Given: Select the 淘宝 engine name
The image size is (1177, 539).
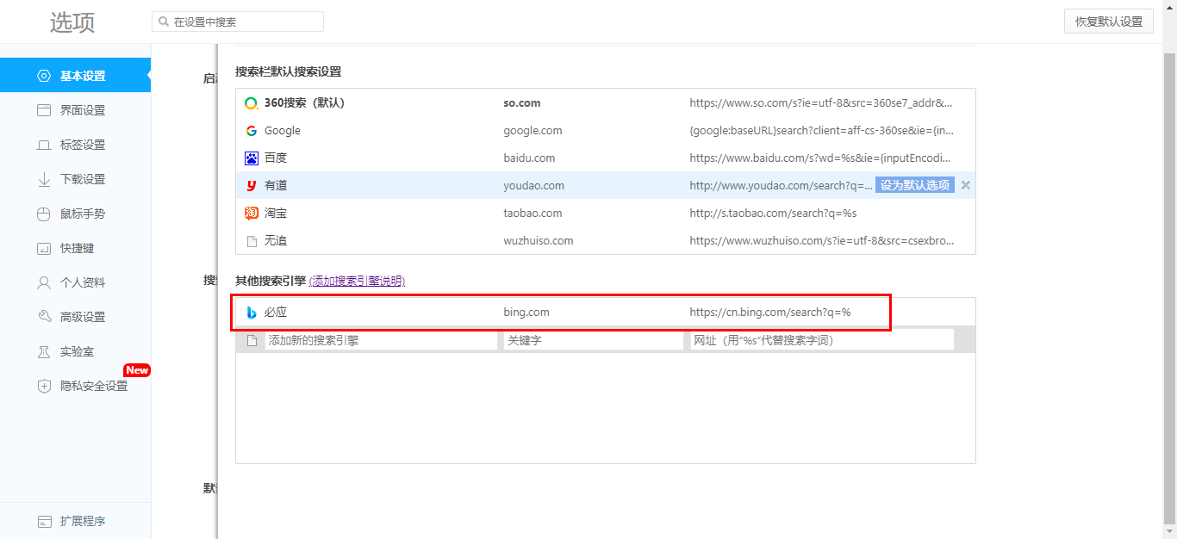Looking at the screenshot, I should pyautogui.click(x=276, y=214).
